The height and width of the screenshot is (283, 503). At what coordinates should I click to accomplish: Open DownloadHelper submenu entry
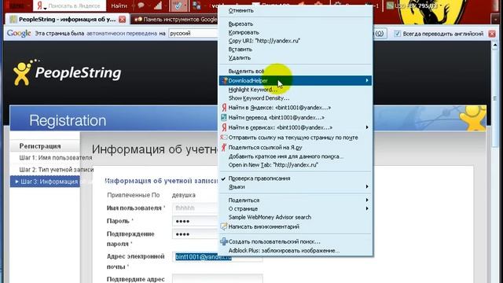[x=296, y=80]
